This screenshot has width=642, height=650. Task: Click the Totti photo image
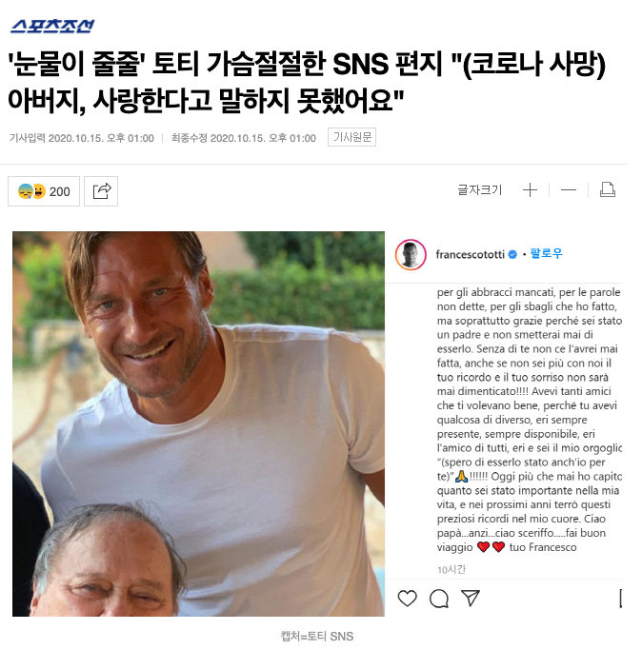[198, 423]
